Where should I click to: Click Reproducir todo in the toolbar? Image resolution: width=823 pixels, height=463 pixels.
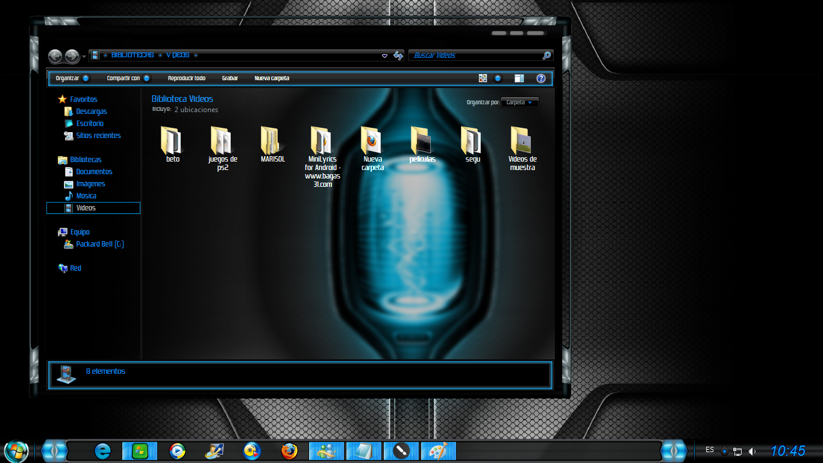pyautogui.click(x=186, y=78)
